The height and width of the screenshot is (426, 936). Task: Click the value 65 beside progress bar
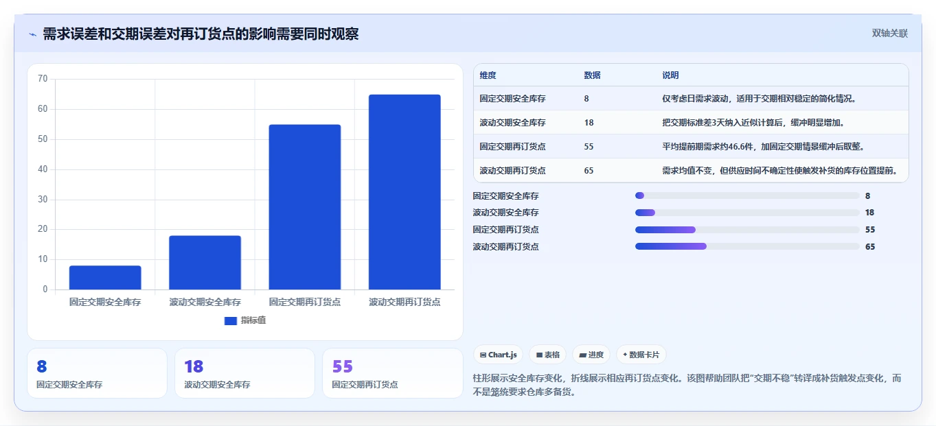(x=870, y=247)
